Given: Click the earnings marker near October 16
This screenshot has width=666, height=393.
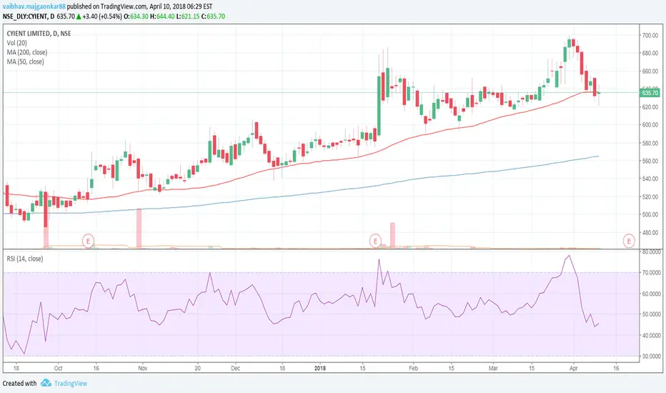Looking at the screenshot, I should [88, 242].
